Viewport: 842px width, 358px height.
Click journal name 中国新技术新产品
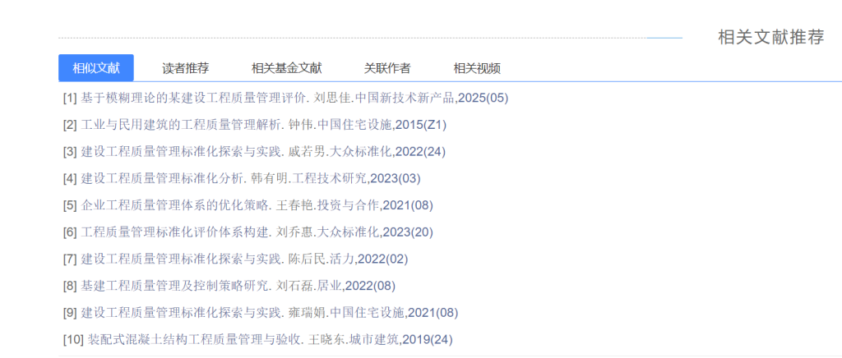point(405,98)
